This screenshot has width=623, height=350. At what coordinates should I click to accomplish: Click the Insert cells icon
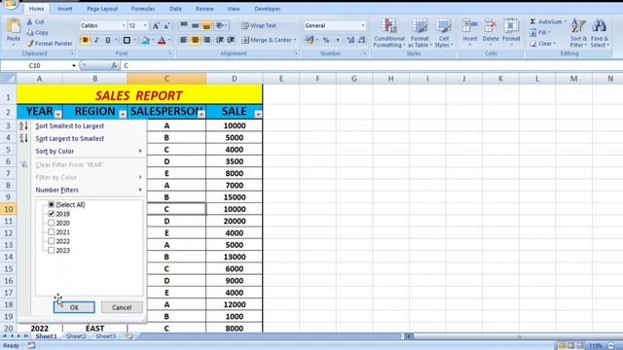tap(469, 26)
